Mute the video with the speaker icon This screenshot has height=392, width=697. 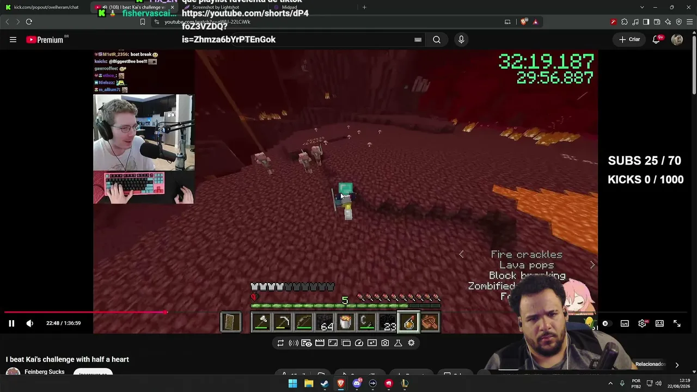click(30, 323)
